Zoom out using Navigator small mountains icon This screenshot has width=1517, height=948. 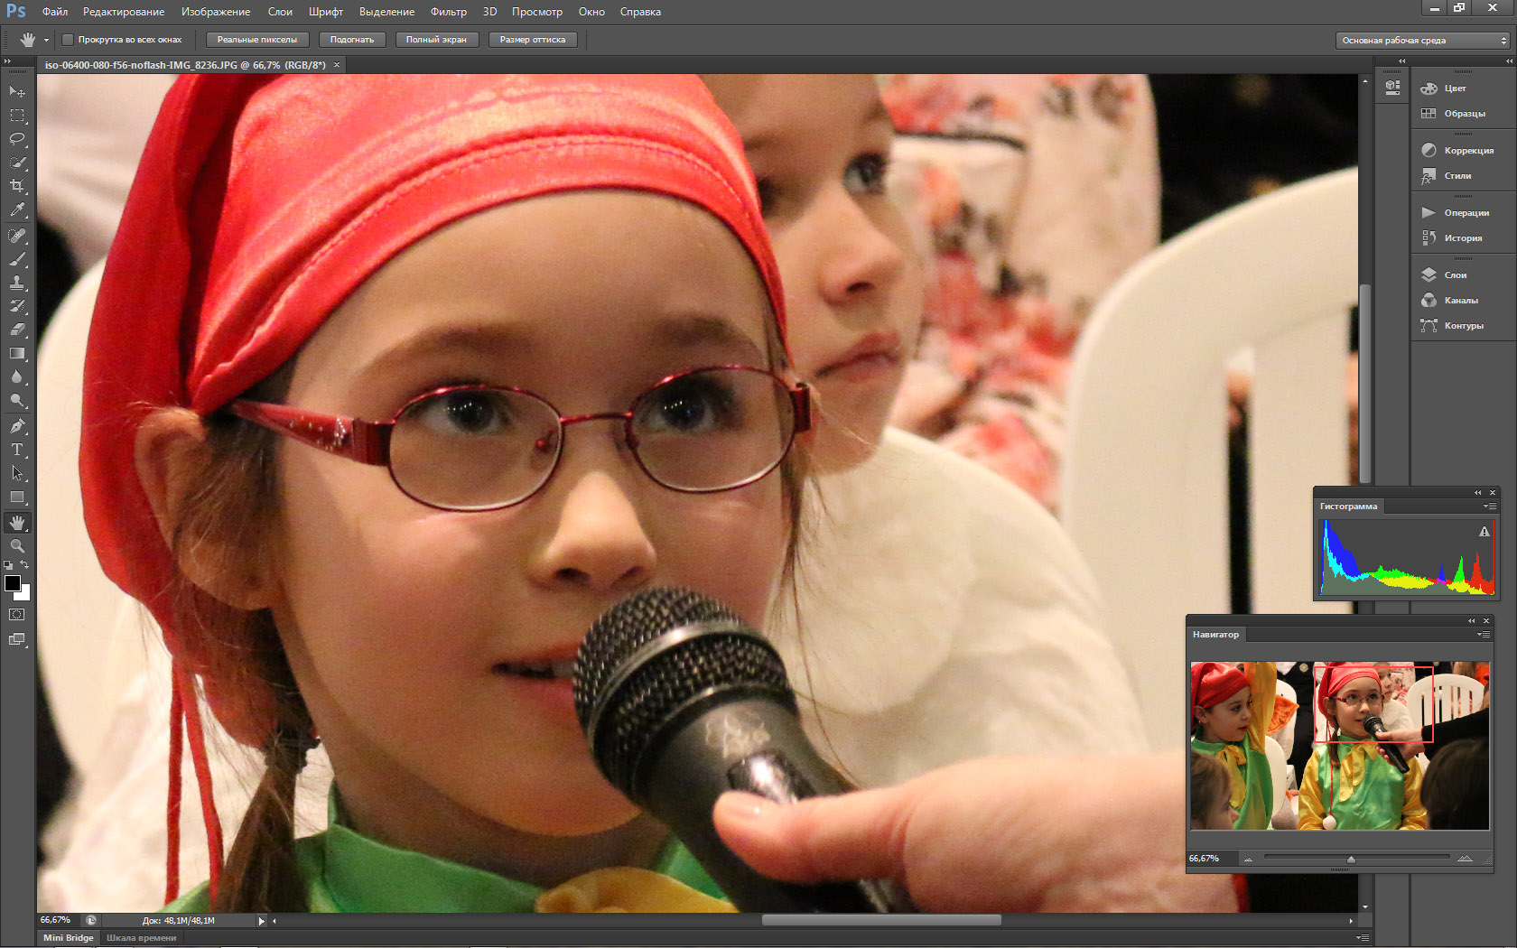[x=1248, y=859]
